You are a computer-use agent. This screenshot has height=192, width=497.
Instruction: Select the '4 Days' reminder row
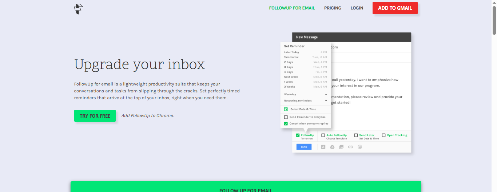306,72
